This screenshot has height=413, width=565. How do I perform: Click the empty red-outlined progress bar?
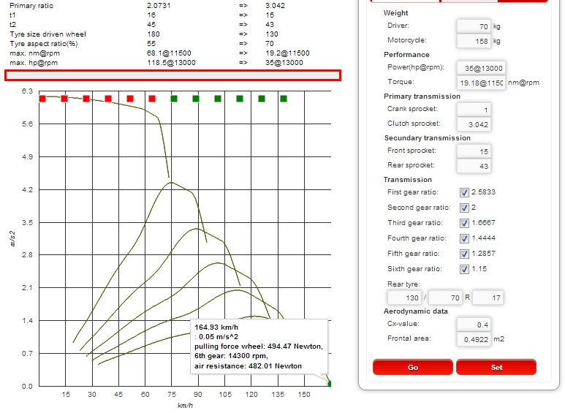[172, 75]
